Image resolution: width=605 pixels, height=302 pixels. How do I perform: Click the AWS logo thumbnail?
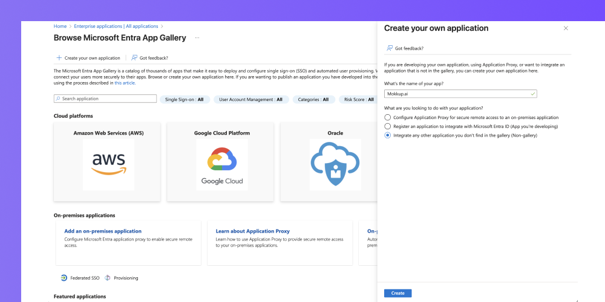(x=108, y=164)
